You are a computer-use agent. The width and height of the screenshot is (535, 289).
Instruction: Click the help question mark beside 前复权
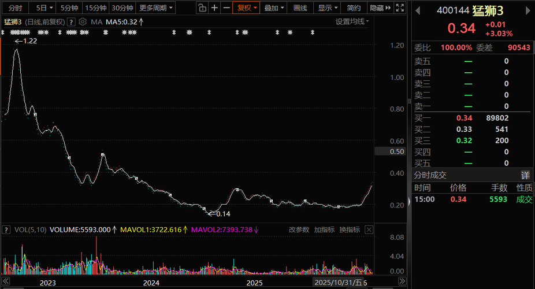(71, 22)
